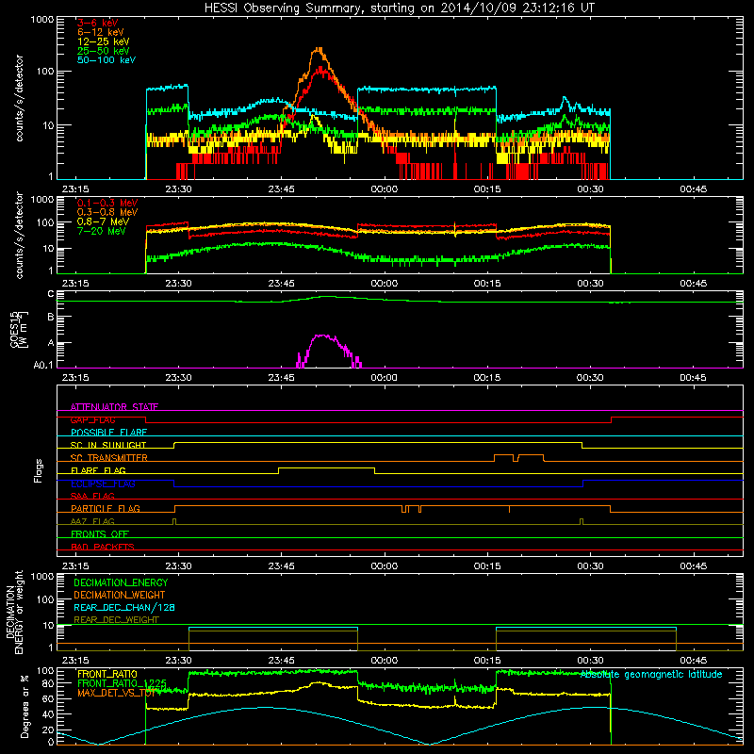The width and height of the screenshot is (754, 754).
Task: Click the HESSI Observing Summary title text
Action: point(400,8)
